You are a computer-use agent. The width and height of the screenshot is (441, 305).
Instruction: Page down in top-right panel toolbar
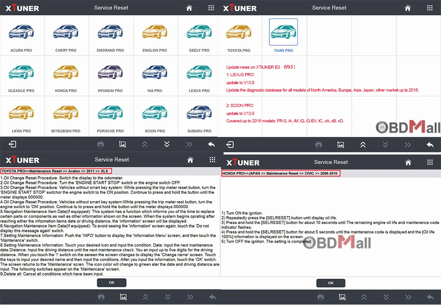coord(385,145)
